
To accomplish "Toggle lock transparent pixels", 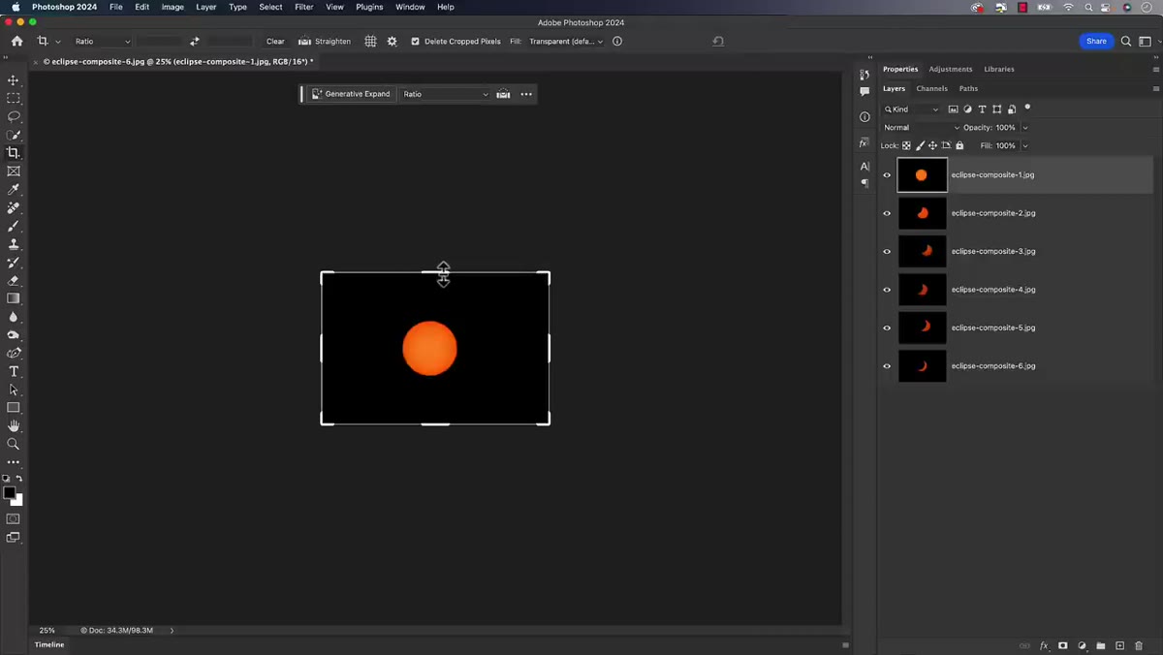I will click(x=906, y=145).
